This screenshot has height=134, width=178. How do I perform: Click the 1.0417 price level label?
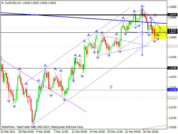pyautogui.click(x=173, y=33)
